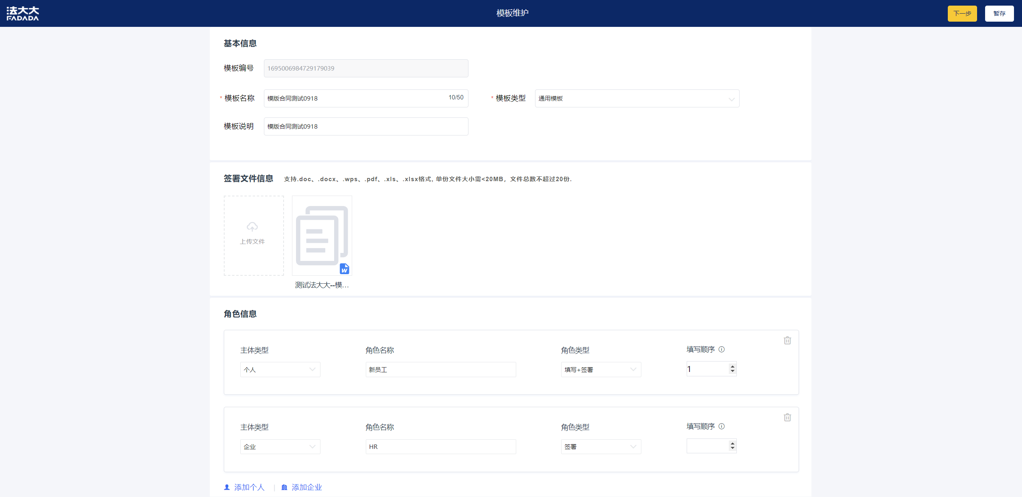
Task: Click the 下一步 button
Action: click(962, 14)
